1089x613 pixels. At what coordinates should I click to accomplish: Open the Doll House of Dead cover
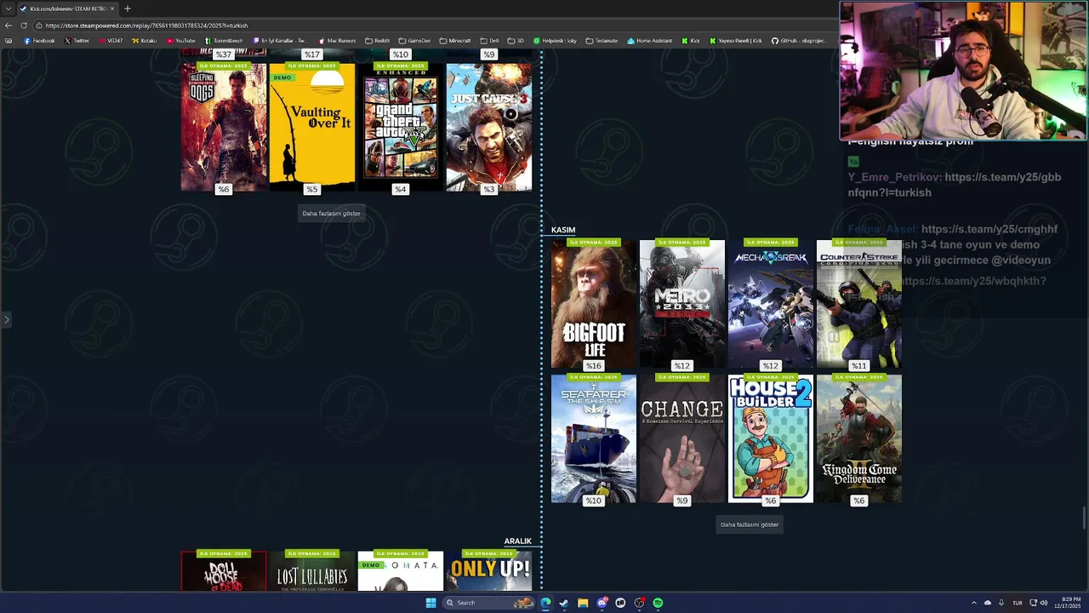coord(223,570)
